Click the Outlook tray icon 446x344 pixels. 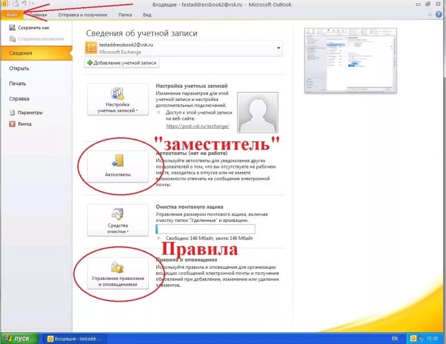[x=413, y=338]
